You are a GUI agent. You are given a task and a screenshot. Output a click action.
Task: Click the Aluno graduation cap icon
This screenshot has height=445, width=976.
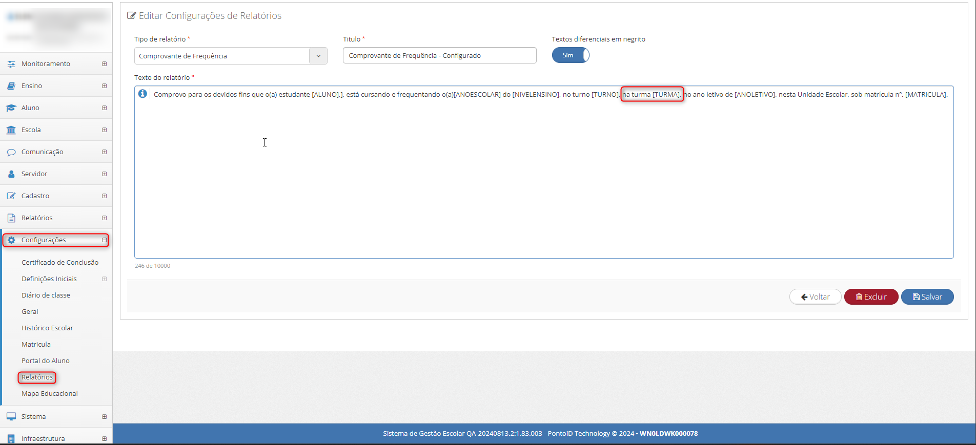[11, 108]
